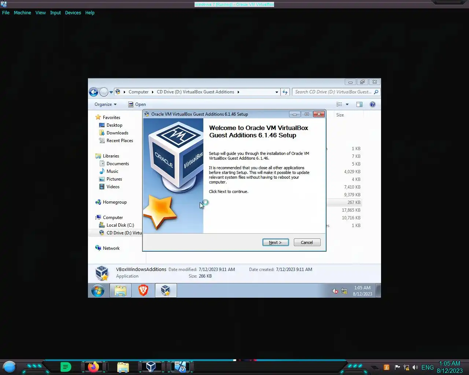Open Explorer help icon
469x375 pixels.
click(x=373, y=104)
